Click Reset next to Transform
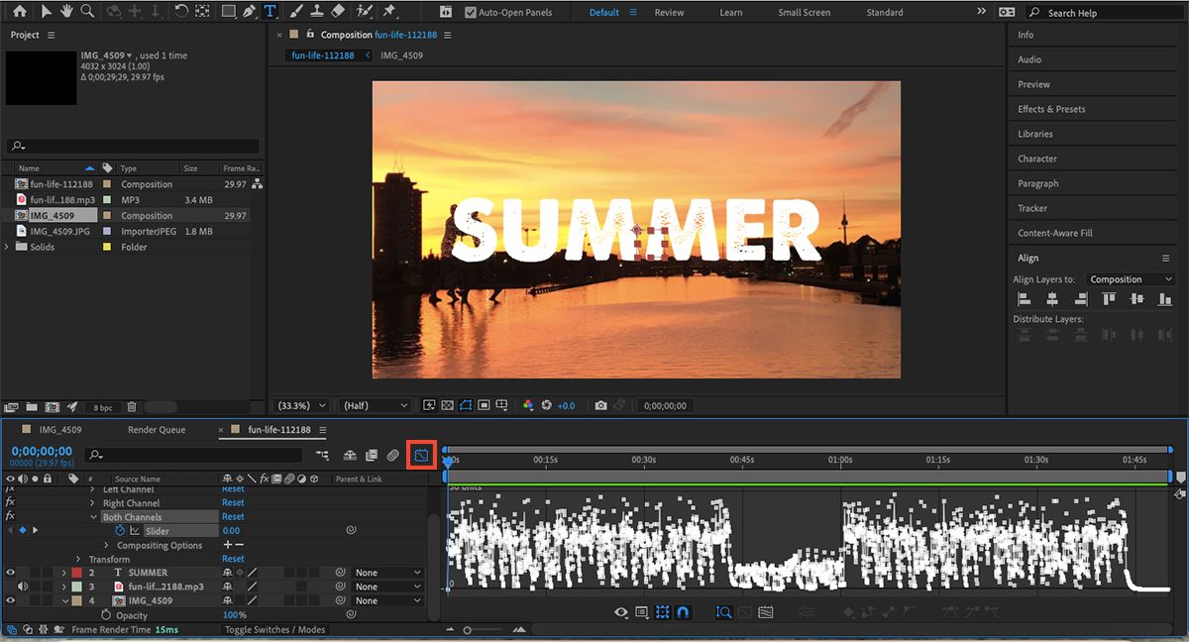The image size is (1189, 642). click(232, 559)
